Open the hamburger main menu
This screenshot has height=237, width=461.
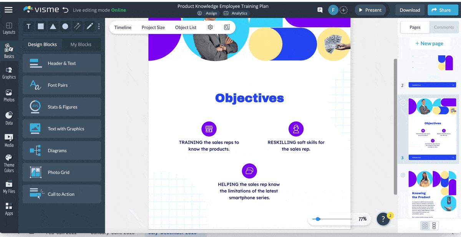click(8, 10)
